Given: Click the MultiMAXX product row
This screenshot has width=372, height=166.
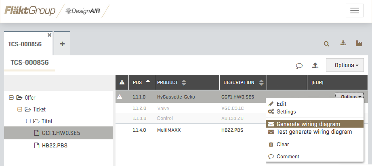Looking at the screenshot, I should point(170,130).
